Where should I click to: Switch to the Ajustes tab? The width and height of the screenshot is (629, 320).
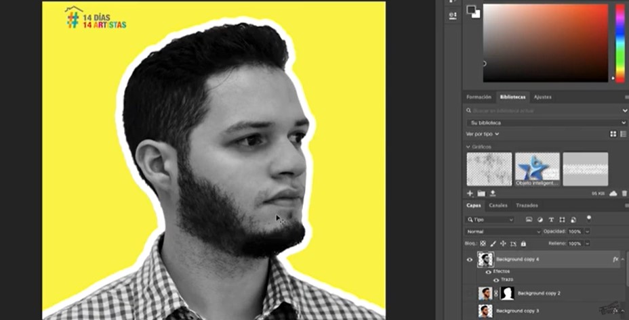[x=542, y=97]
